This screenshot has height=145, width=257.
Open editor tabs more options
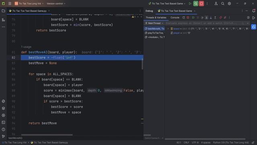(x=140, y=11)
